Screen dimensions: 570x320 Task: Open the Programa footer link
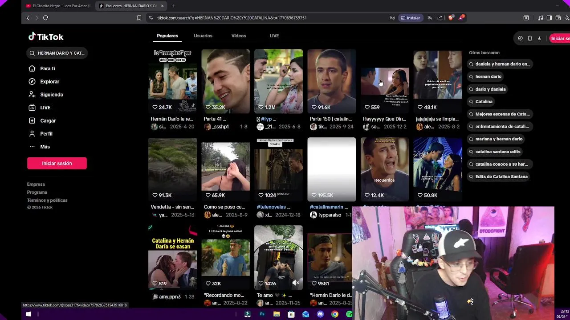coord(37,192)
